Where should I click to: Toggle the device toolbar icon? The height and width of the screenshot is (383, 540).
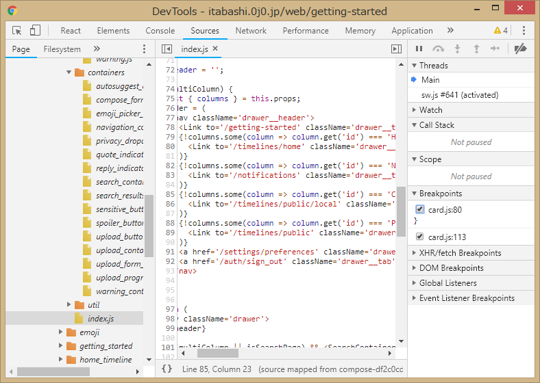pos(35,31)
